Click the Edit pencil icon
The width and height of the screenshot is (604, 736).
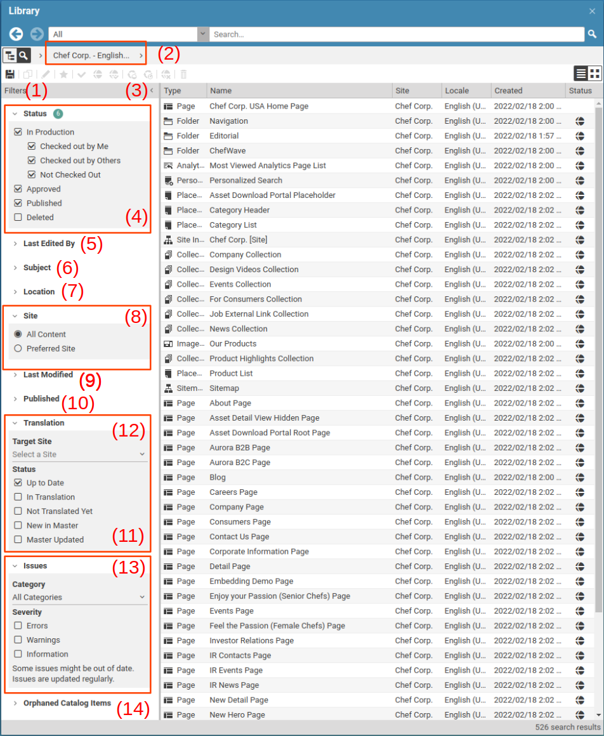[x=46, y=74]
